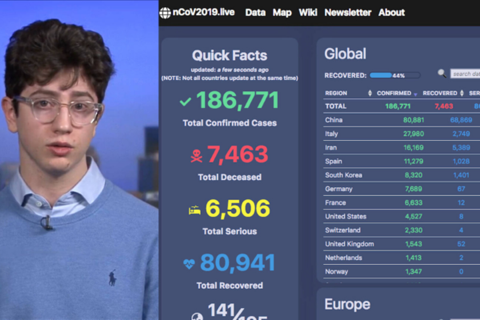Click Iran's recovered value 5,389

(x=461, y=147)
